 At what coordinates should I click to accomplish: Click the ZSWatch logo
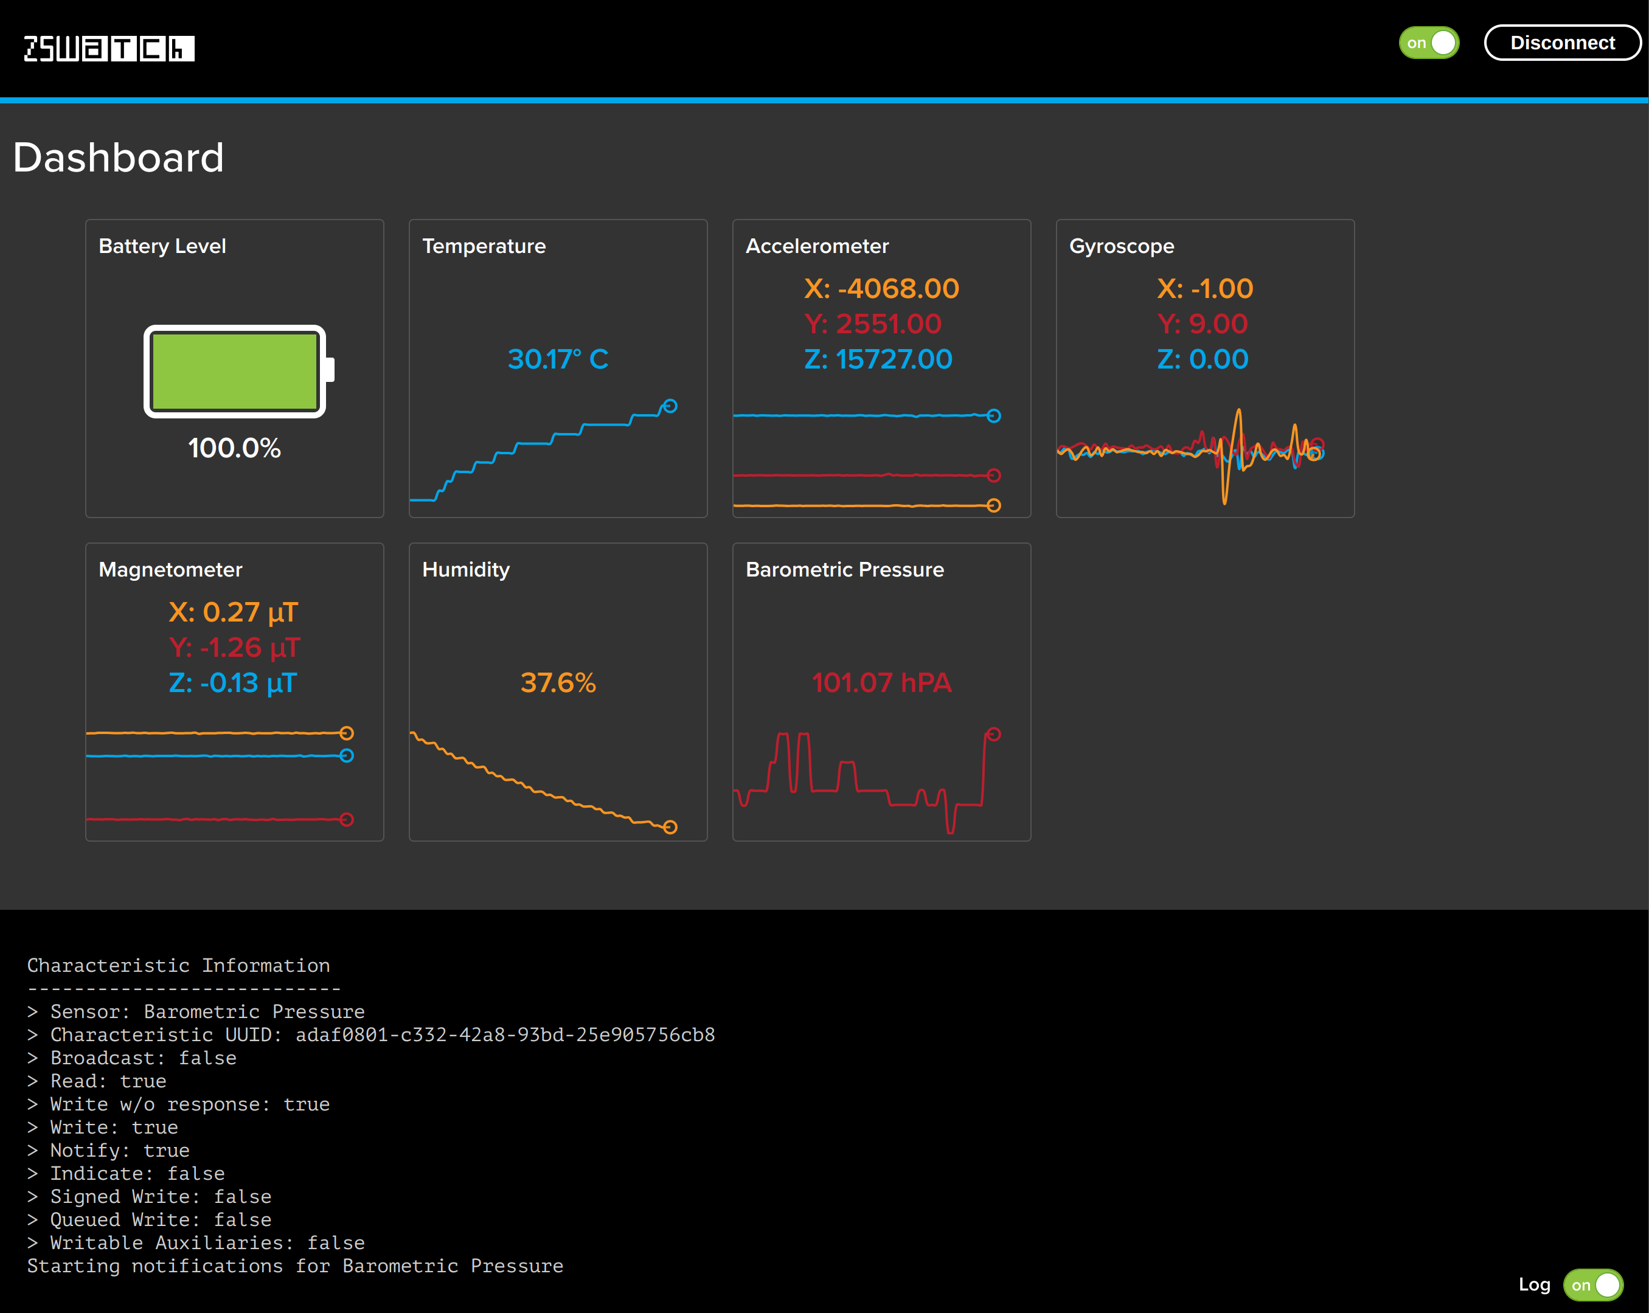[109, 48]
